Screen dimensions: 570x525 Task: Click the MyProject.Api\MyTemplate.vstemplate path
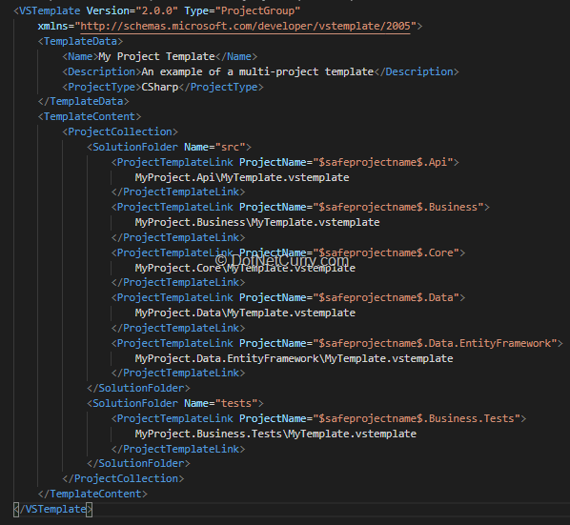point(242,177)
